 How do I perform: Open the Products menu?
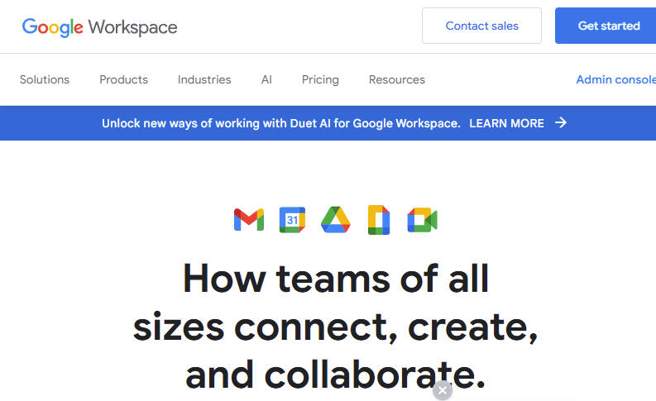[x=124, y=79]
